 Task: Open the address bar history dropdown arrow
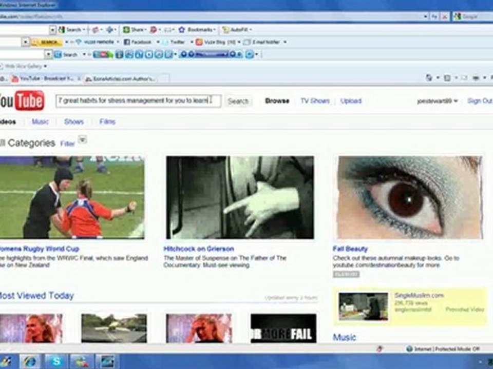click(x=425, y=16)
